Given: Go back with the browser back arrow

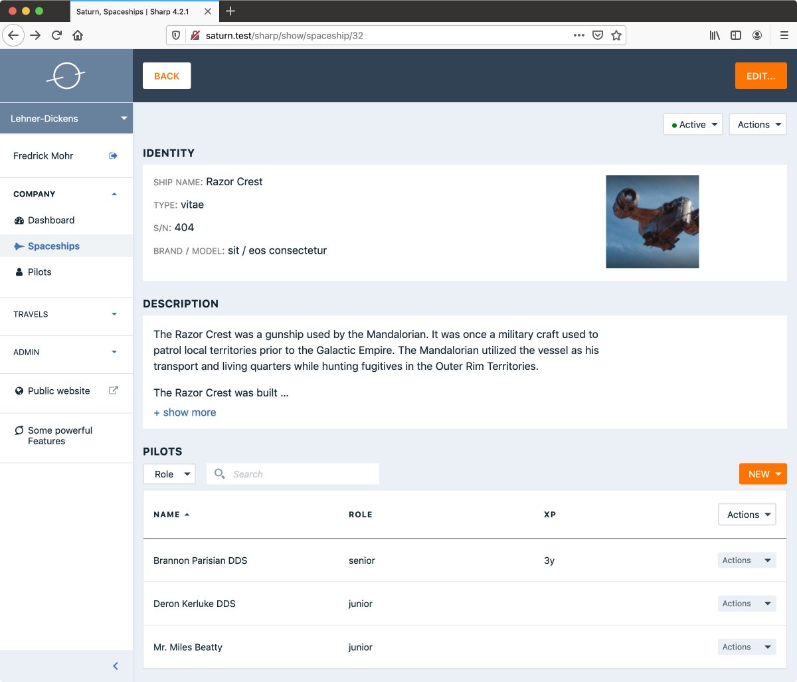Looking at the screenshot, I should 13,35.
